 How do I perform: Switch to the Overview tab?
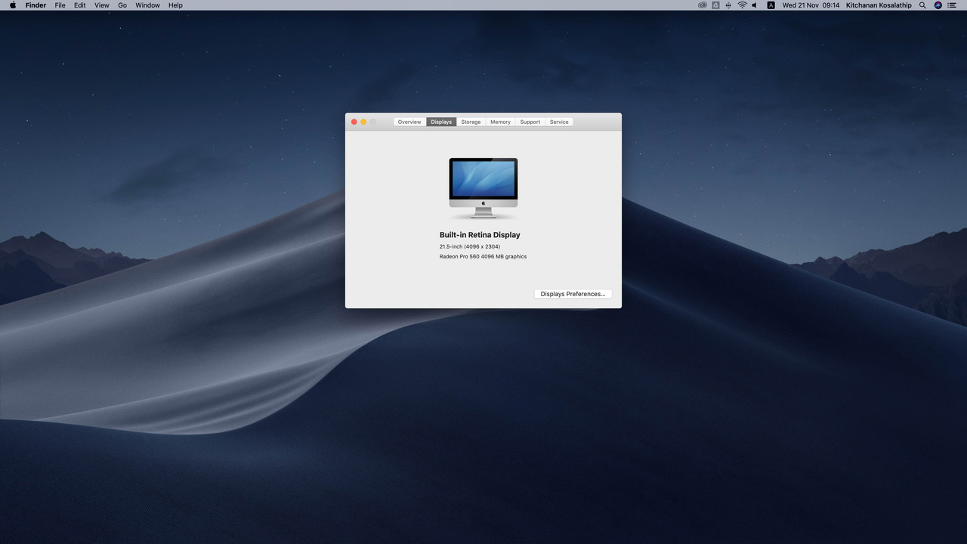coord(409,122)
